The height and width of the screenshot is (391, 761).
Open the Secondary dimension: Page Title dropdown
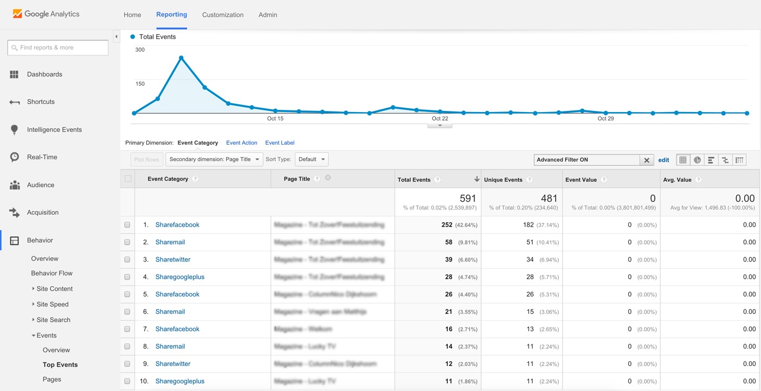(214, 159)
